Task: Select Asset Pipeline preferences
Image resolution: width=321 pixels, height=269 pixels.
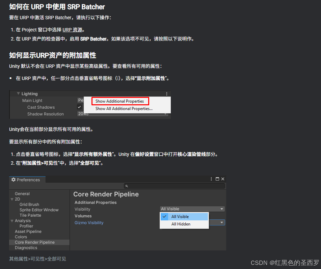Action: pyautogui.click(x=28, y=231)
